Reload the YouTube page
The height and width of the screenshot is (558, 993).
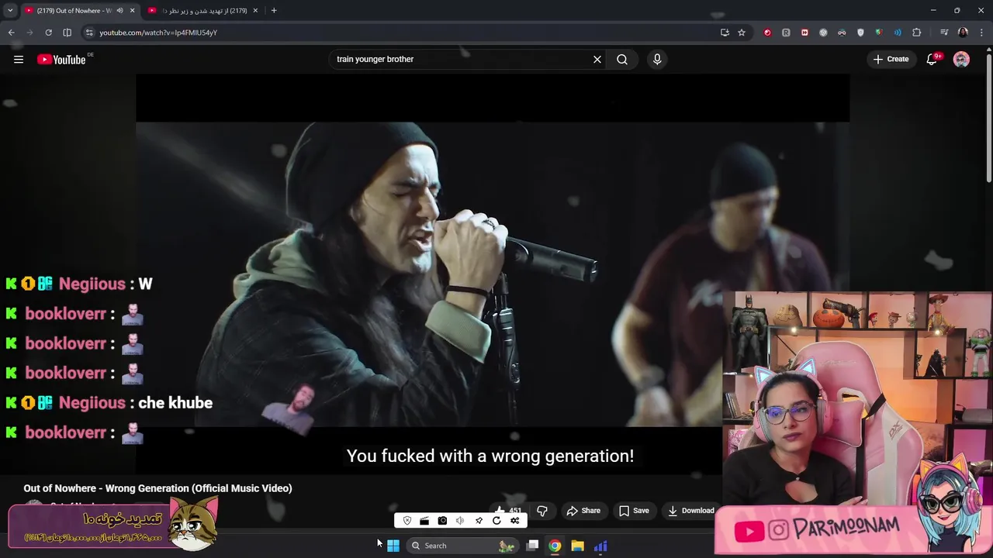(x=48, y=33)
